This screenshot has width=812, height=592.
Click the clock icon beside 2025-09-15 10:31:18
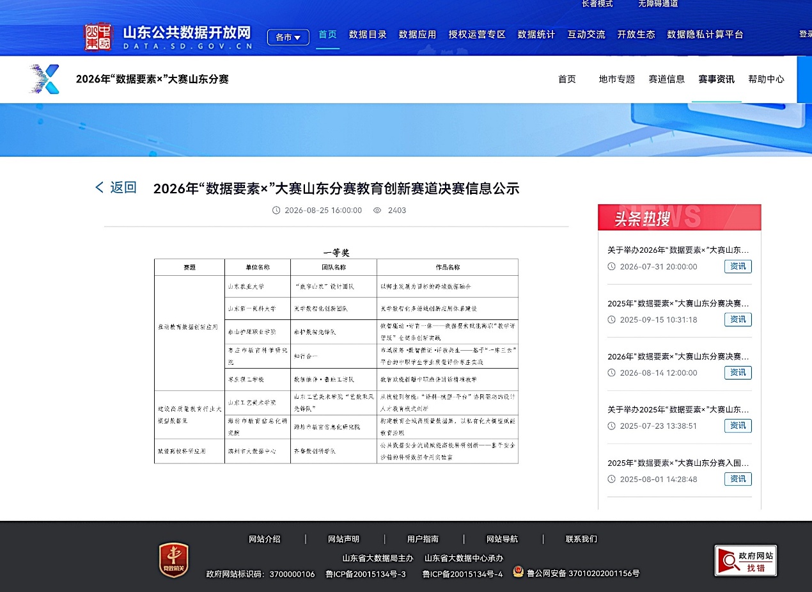tap(612, 319)
